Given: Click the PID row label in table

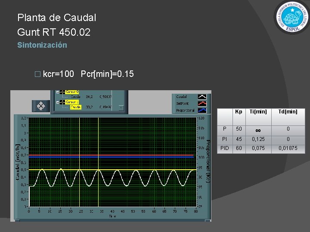Looking at the screenshot, I should [225, 148].
